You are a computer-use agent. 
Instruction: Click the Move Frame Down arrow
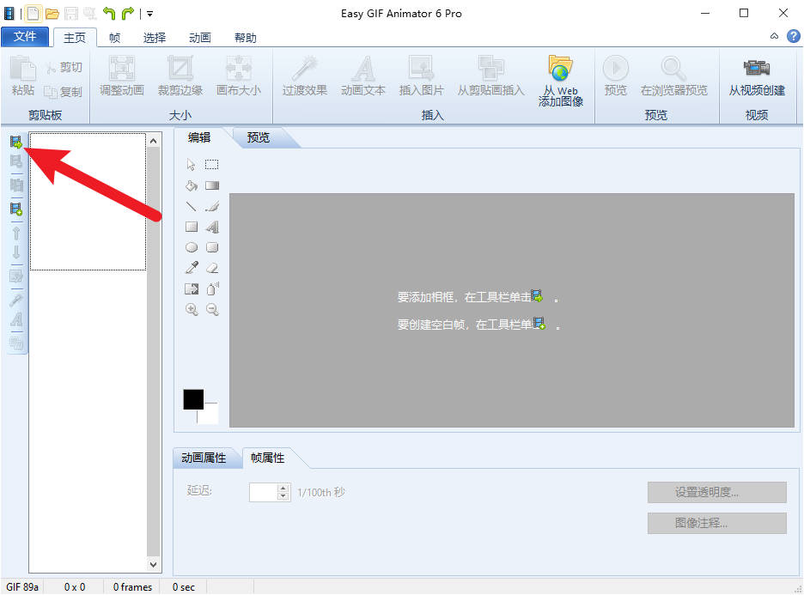click(x=16, y=252)
